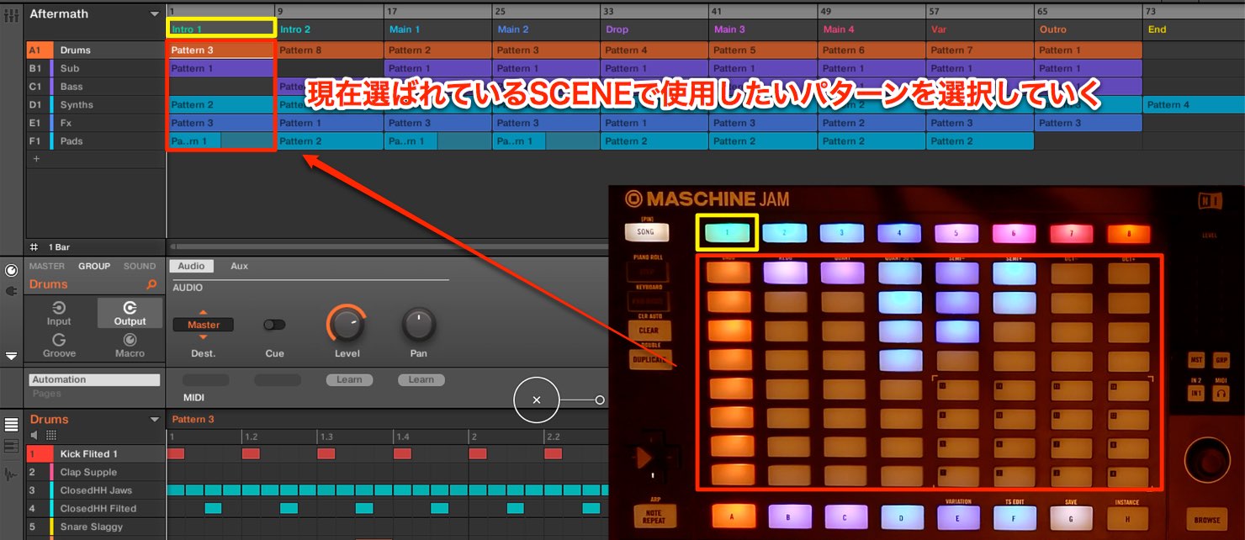
Task: Click the second empty MIDI assignment slot
Action: (278, 379)
